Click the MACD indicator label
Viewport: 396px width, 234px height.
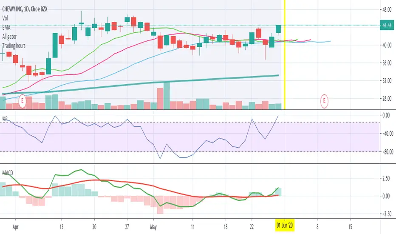tap(8, 173)
